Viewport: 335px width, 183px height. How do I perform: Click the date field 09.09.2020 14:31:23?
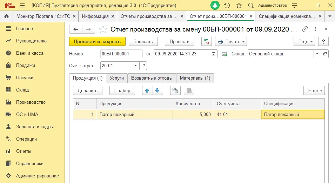coord(182,54)
